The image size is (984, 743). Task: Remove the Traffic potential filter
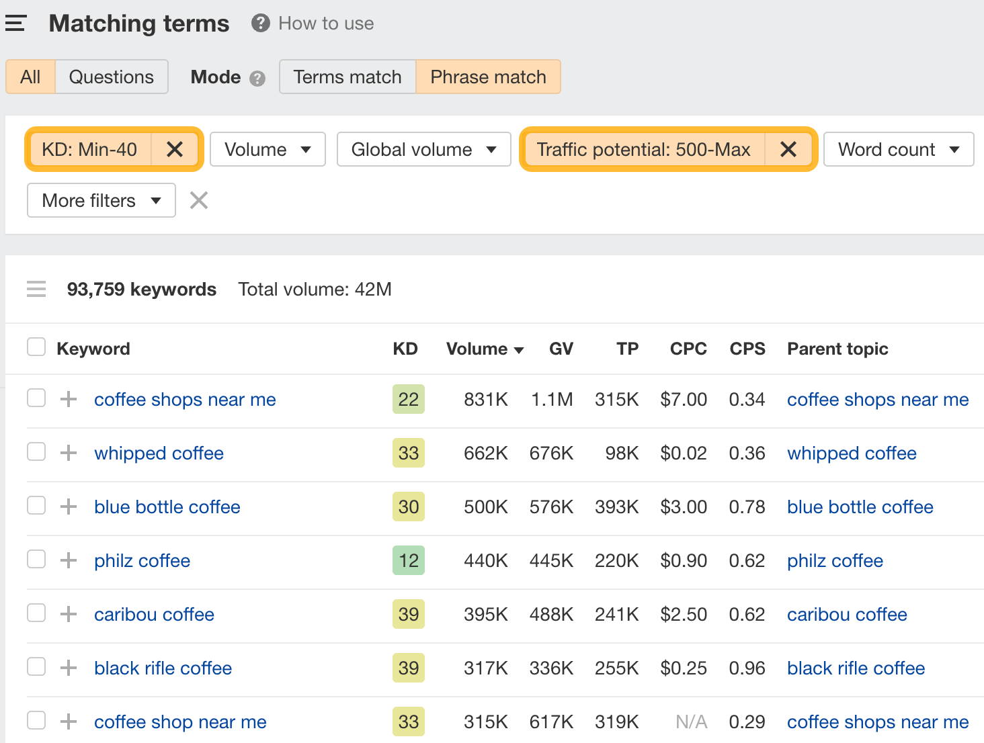[788, 149]
